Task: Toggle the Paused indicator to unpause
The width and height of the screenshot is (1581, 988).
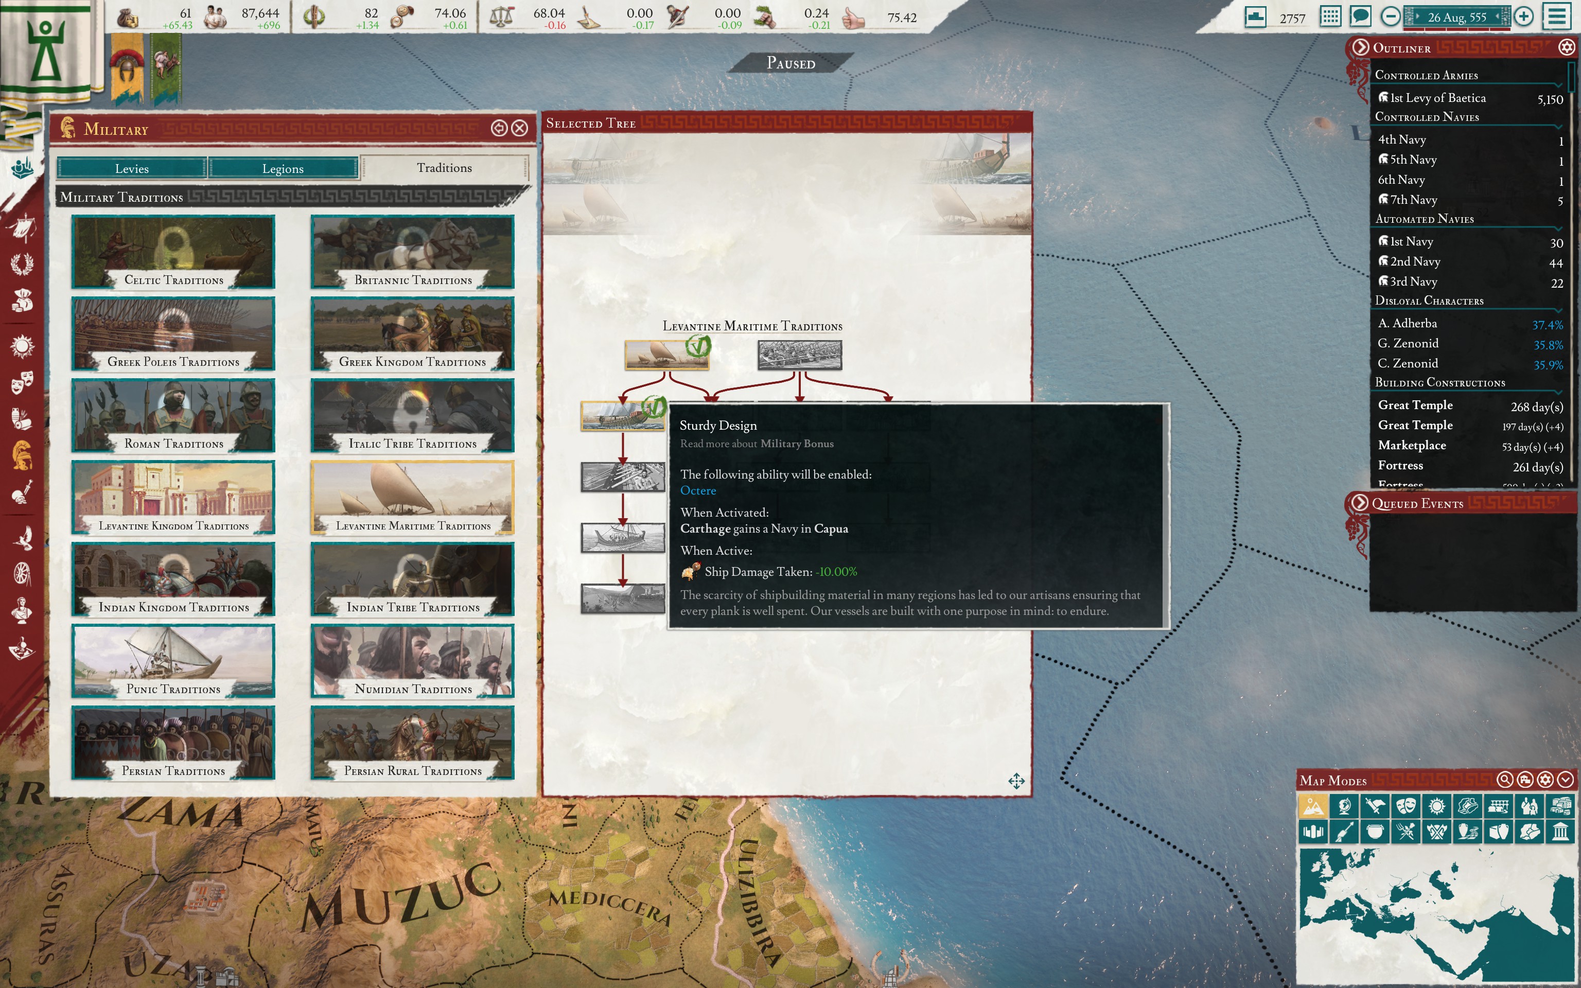Action: pyautogui.click(x=790, y=63)
